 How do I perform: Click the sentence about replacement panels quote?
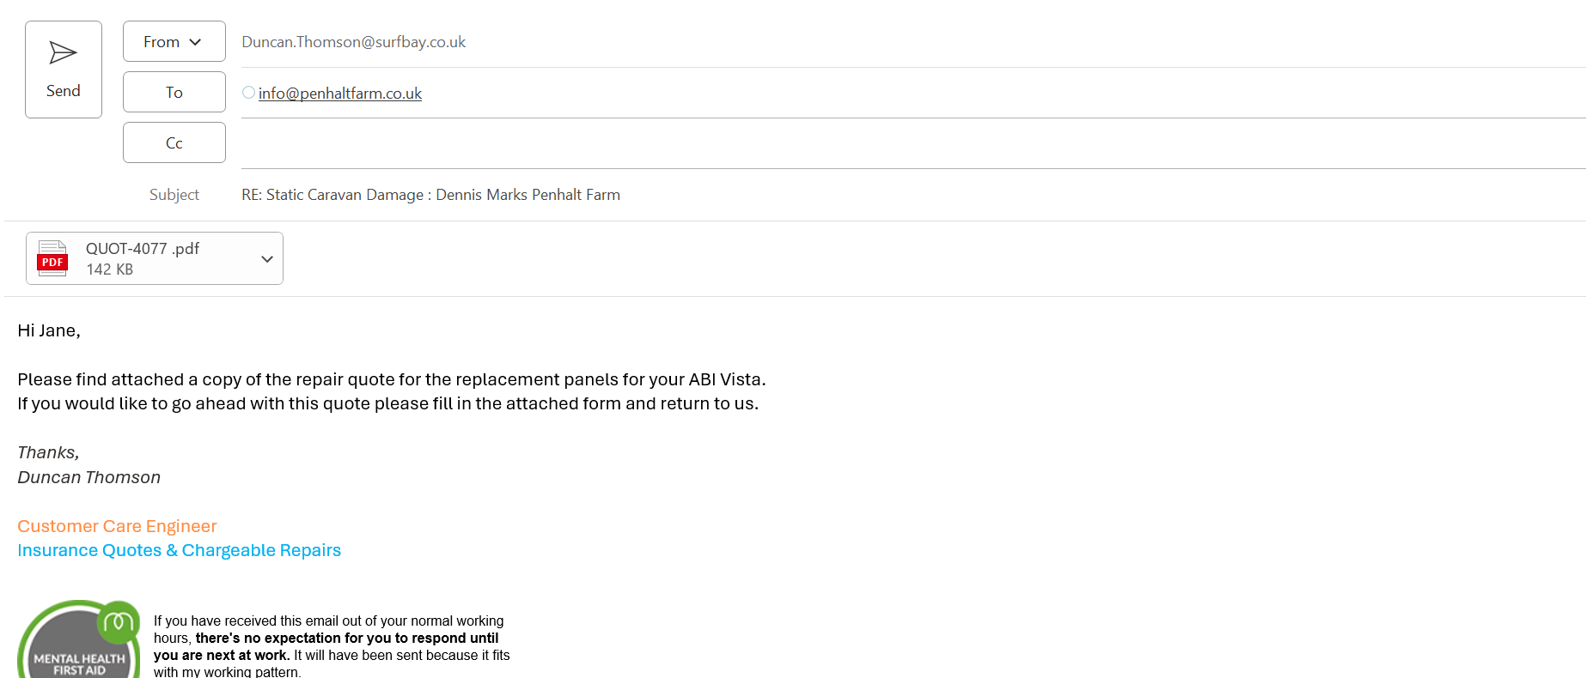tap(391, 380)
